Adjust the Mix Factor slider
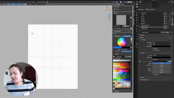Screen dimensions: 174x98 126,51
